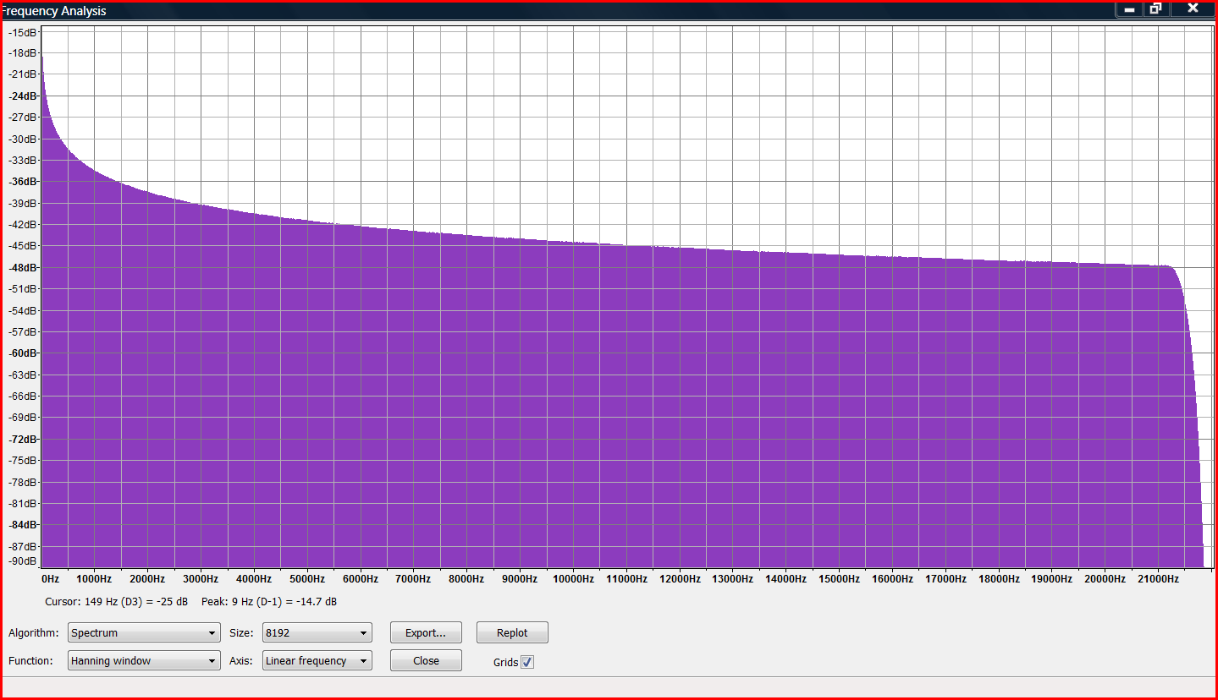Screen dimensions: 1218x700
Task: Open the Axis dropdown showing Linear frequency
Action: (317, 661)
